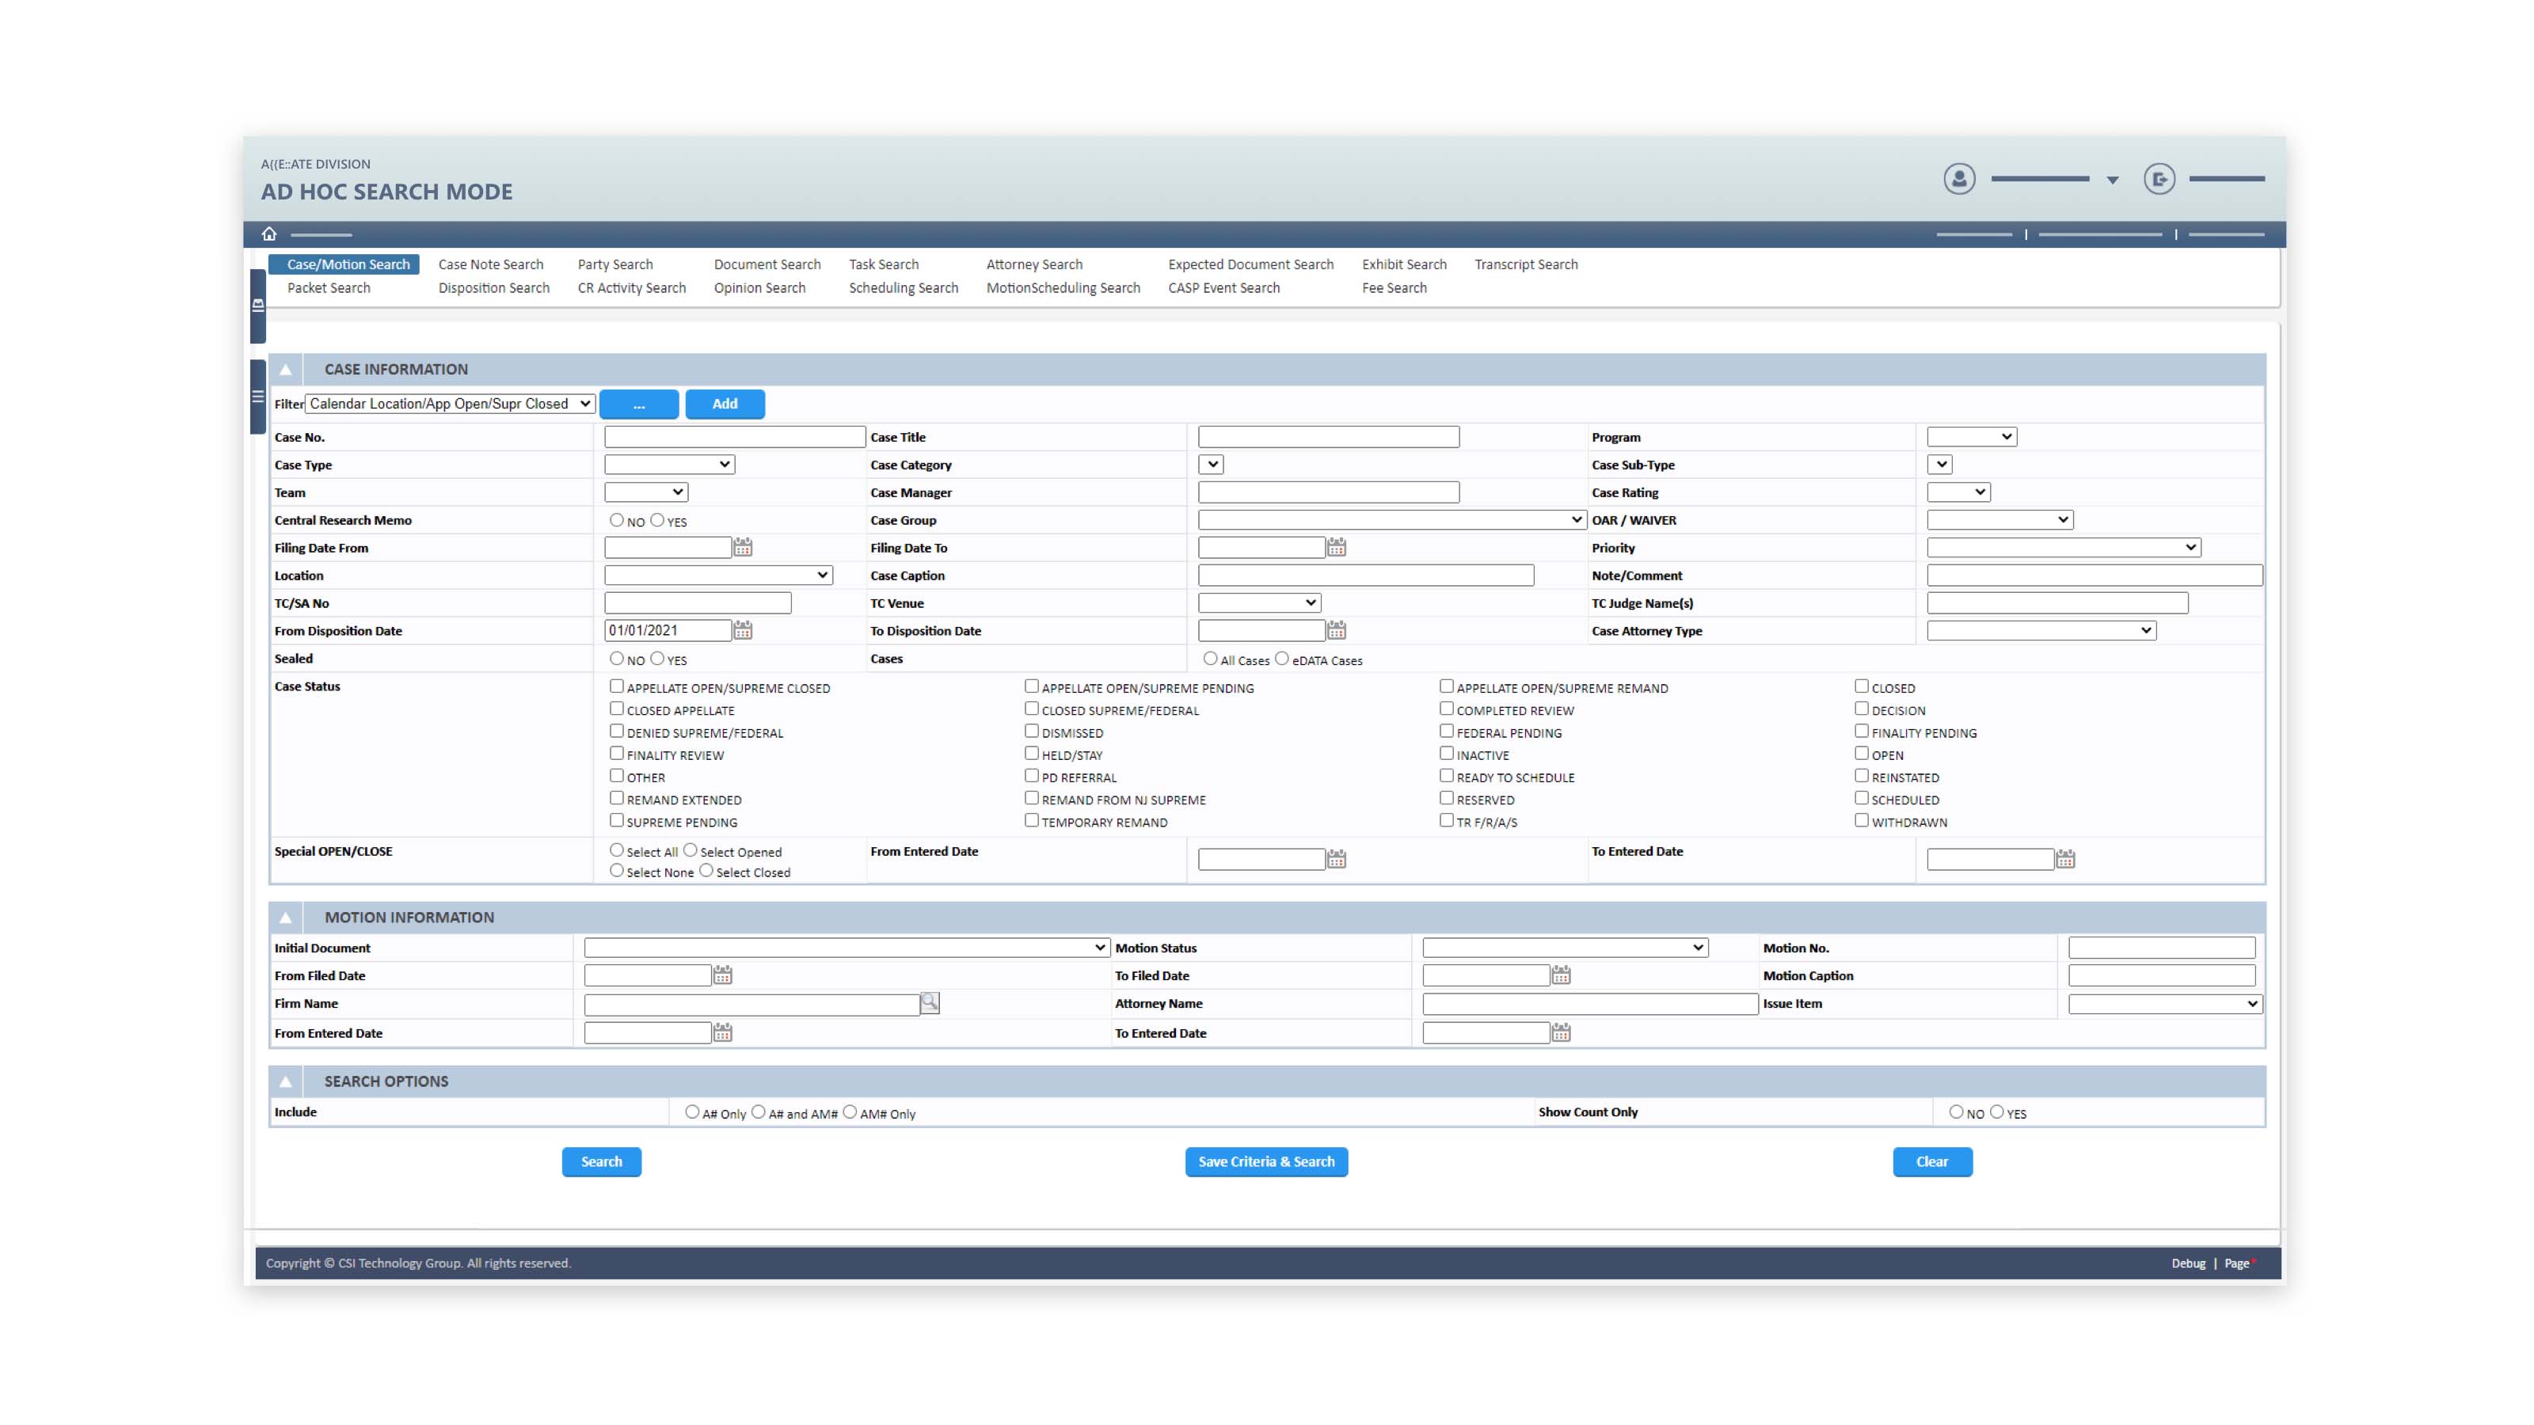Select the eDATA Cases radio option
This screenshot has height=1425, width=2534.
pos(1282,659)
